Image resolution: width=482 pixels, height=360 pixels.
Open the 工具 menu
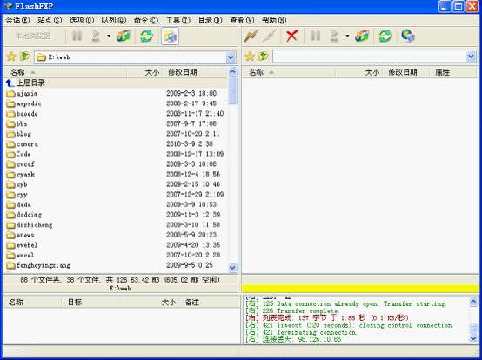pos(178,20)
